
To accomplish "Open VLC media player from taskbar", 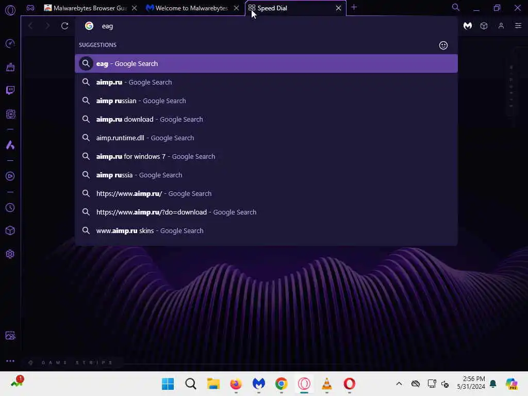I will [x=326, y=384].
